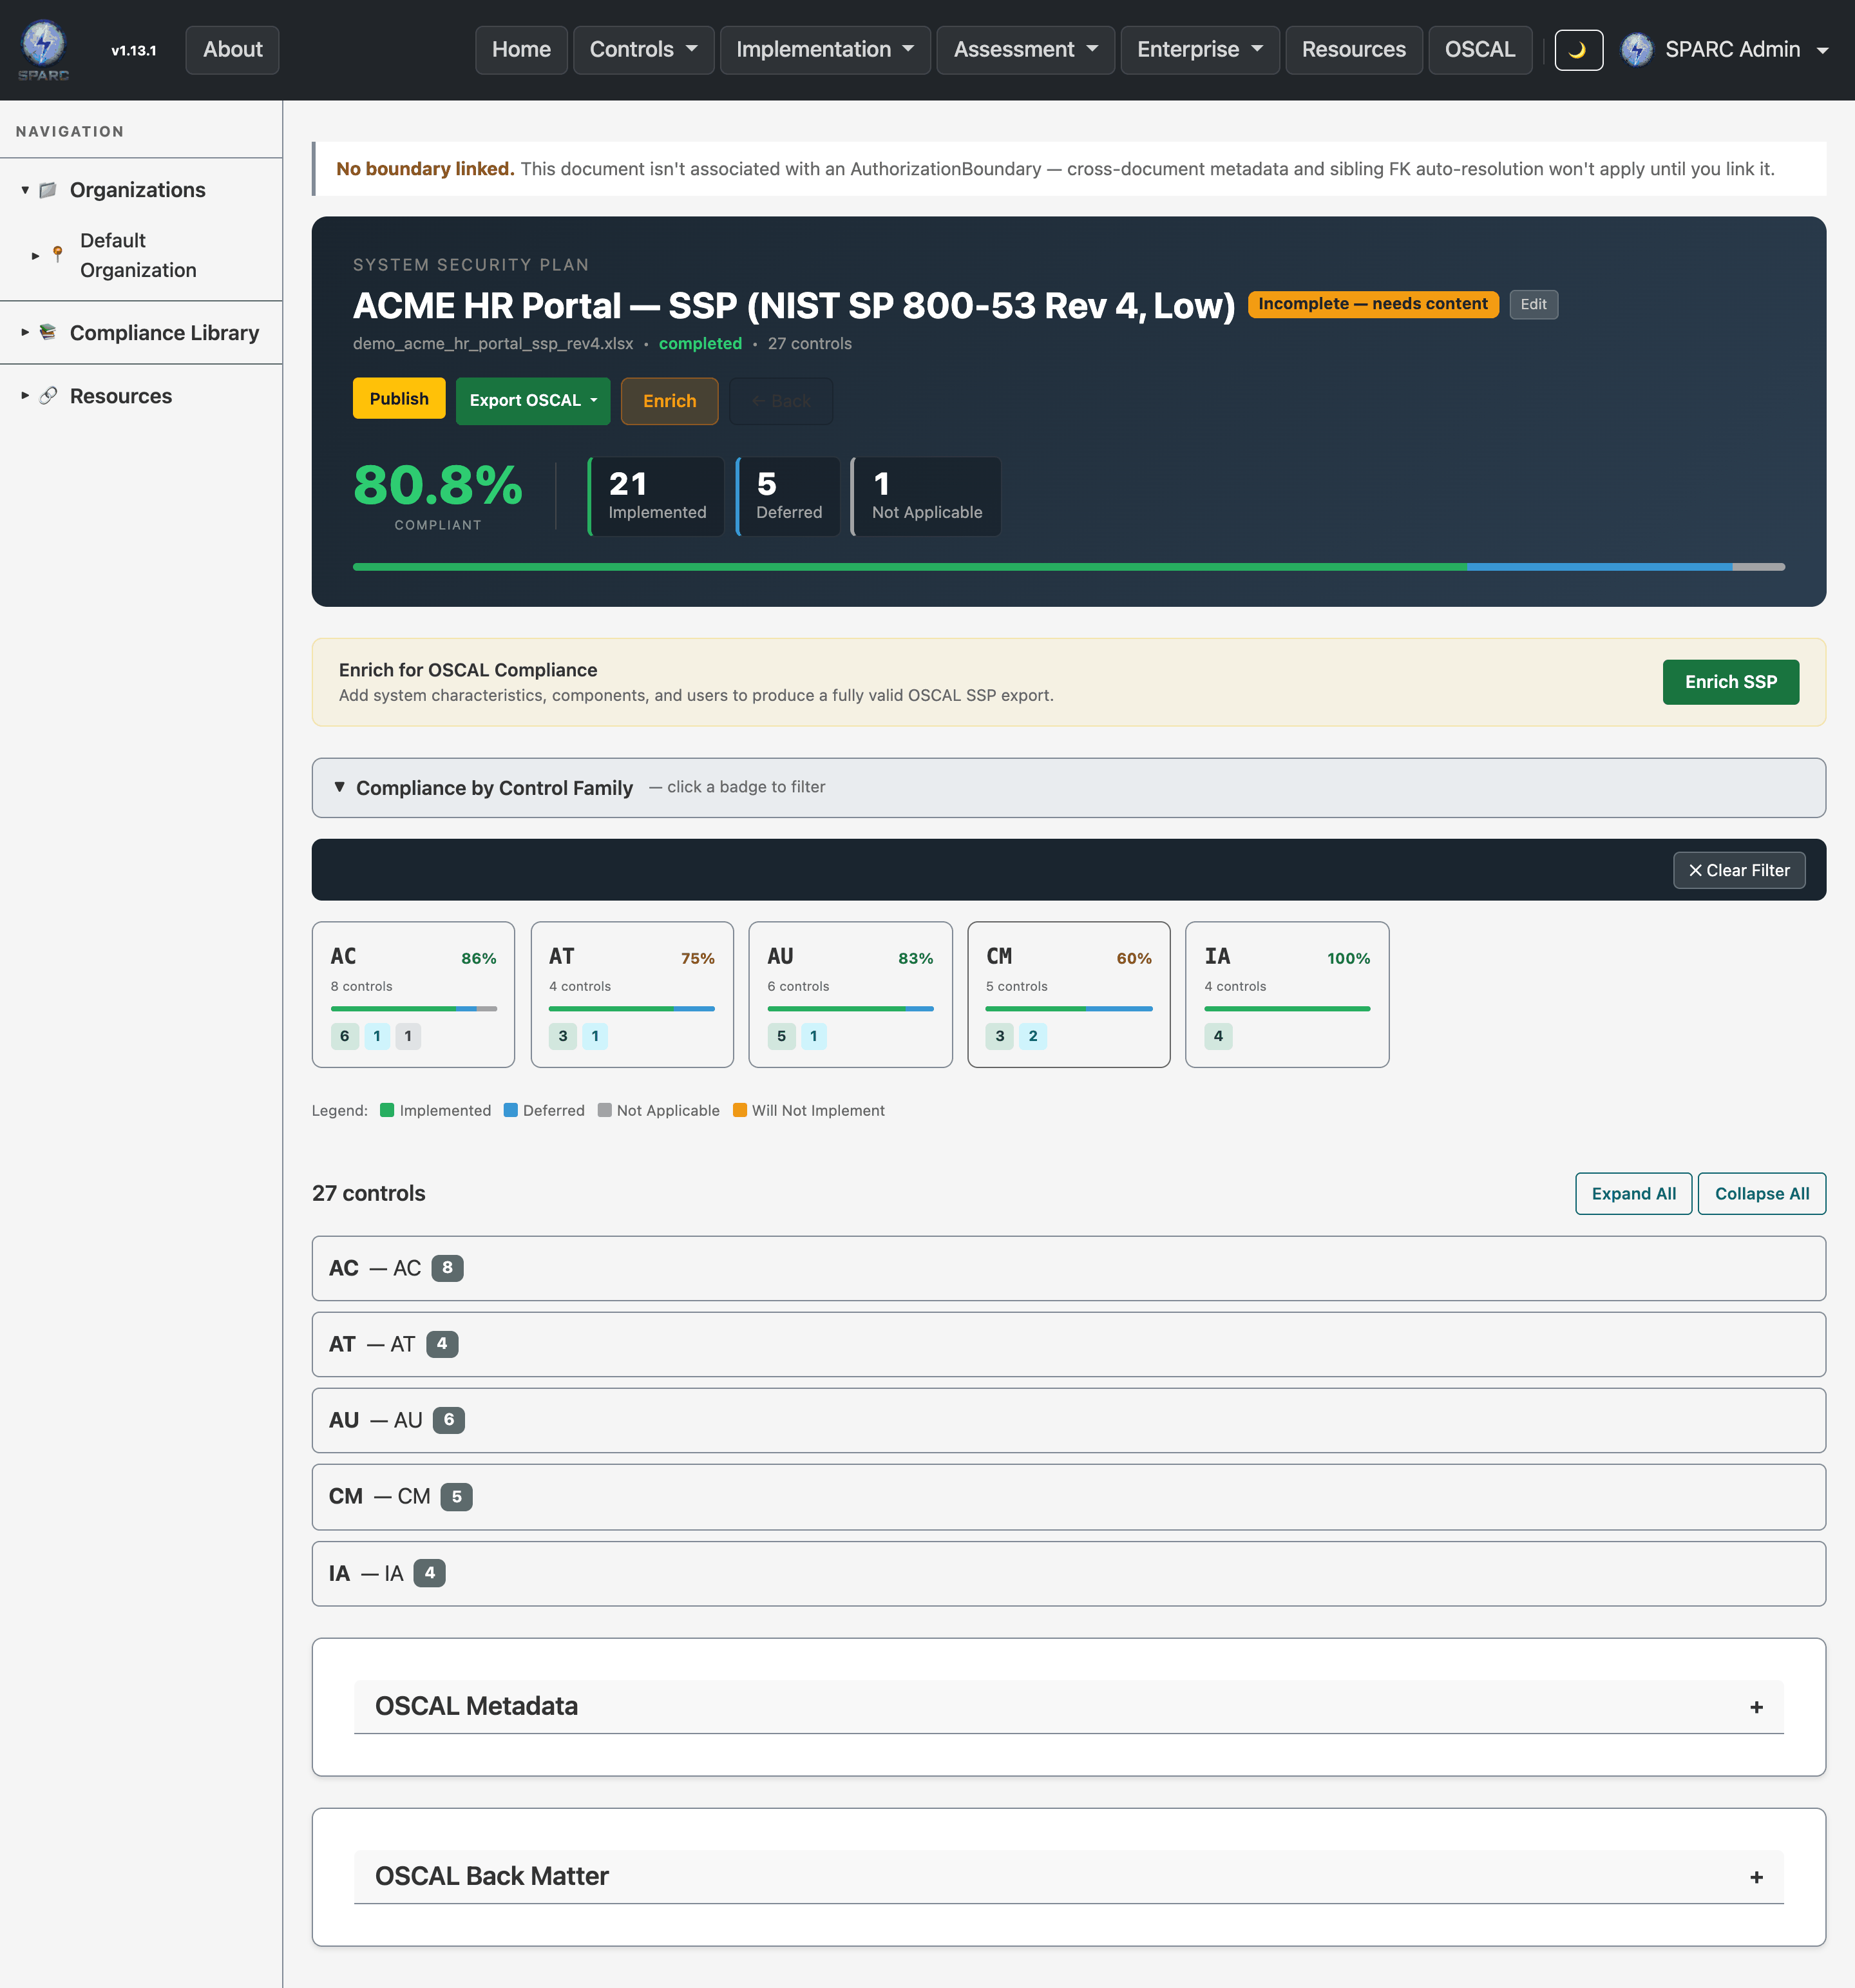Screen dimensions: 1855x1988
Task: Click the overall compliance progress bar
Action: click(x=1068, y=567)
